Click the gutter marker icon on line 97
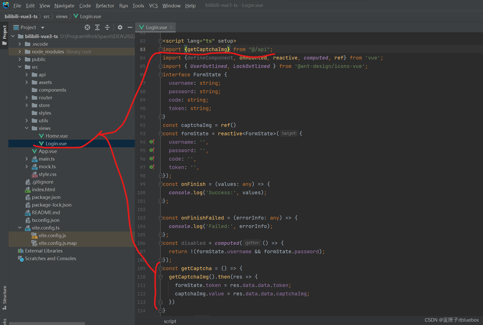This screenshot has width=483, height=325. 152,167
